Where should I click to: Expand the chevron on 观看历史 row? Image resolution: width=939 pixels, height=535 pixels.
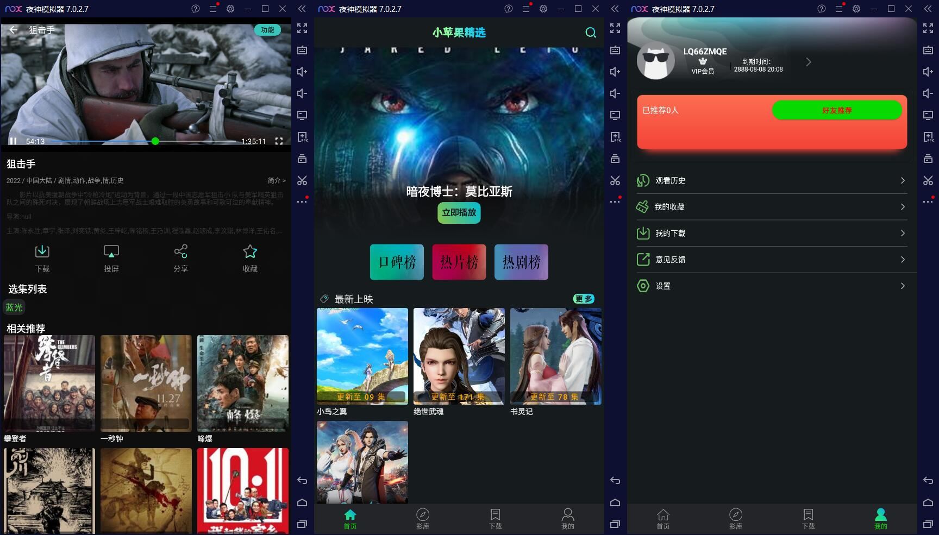tap(903, 180)
